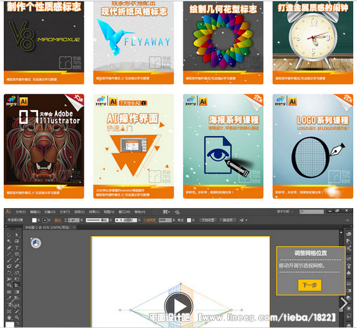This screenshot has height=328, width=357.
Task: Open the stroke profile 等比 dropdown
Action: click(x=111, y=220)
